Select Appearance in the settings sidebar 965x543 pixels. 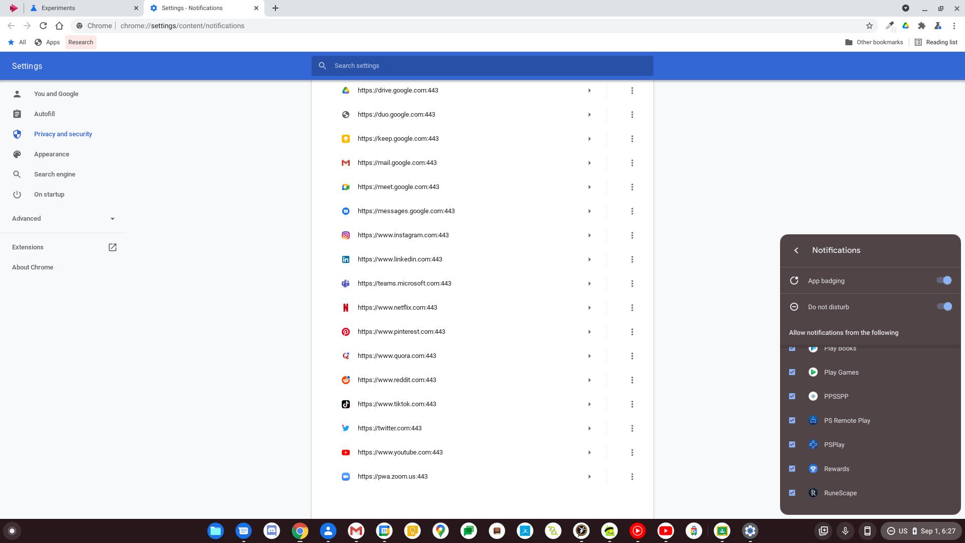(52, 154)
